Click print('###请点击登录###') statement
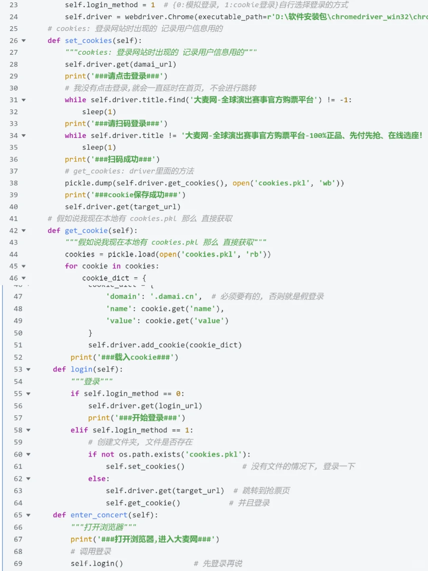The image size is (428, 571). (116, 76)
